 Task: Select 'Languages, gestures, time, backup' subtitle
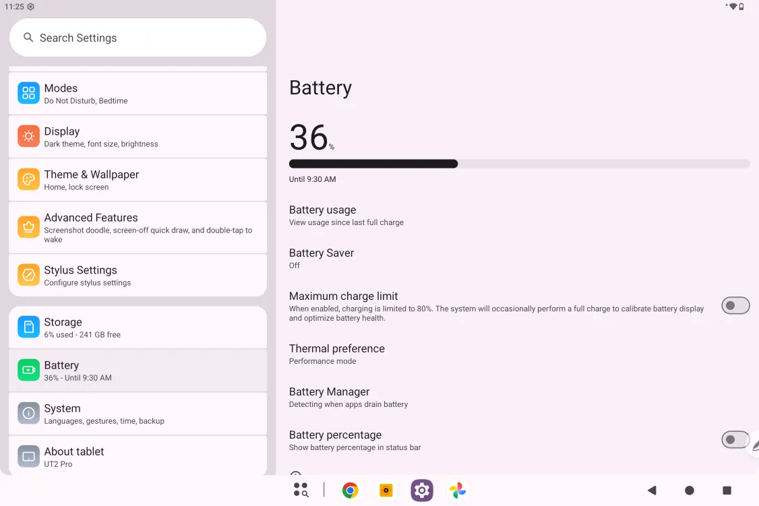(x=104, y=421)
